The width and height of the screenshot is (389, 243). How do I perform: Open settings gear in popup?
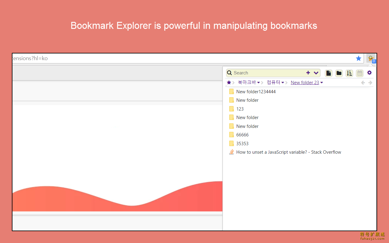point(370,73)
